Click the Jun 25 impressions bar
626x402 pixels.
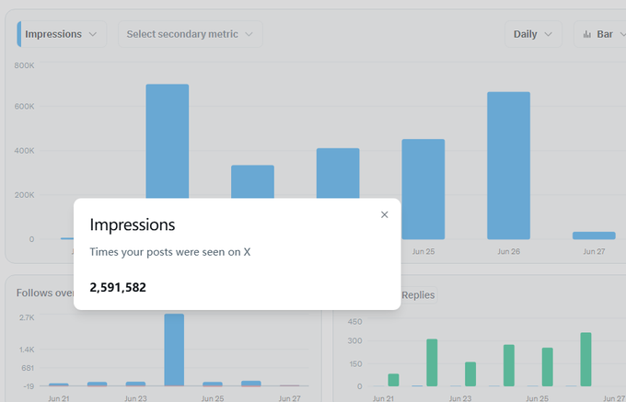[423, 189]
